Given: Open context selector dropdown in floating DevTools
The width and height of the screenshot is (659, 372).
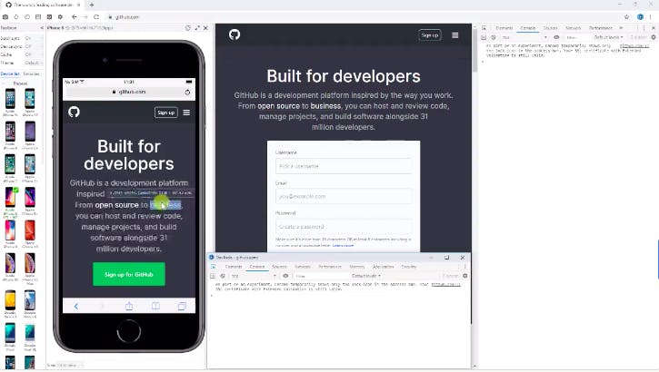Looking at the screenshot, I should pyautogui.click(x=254, y=276).
